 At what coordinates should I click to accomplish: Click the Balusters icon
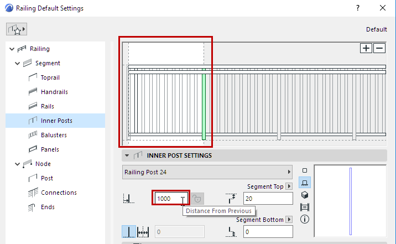click(x=33, y=135)
